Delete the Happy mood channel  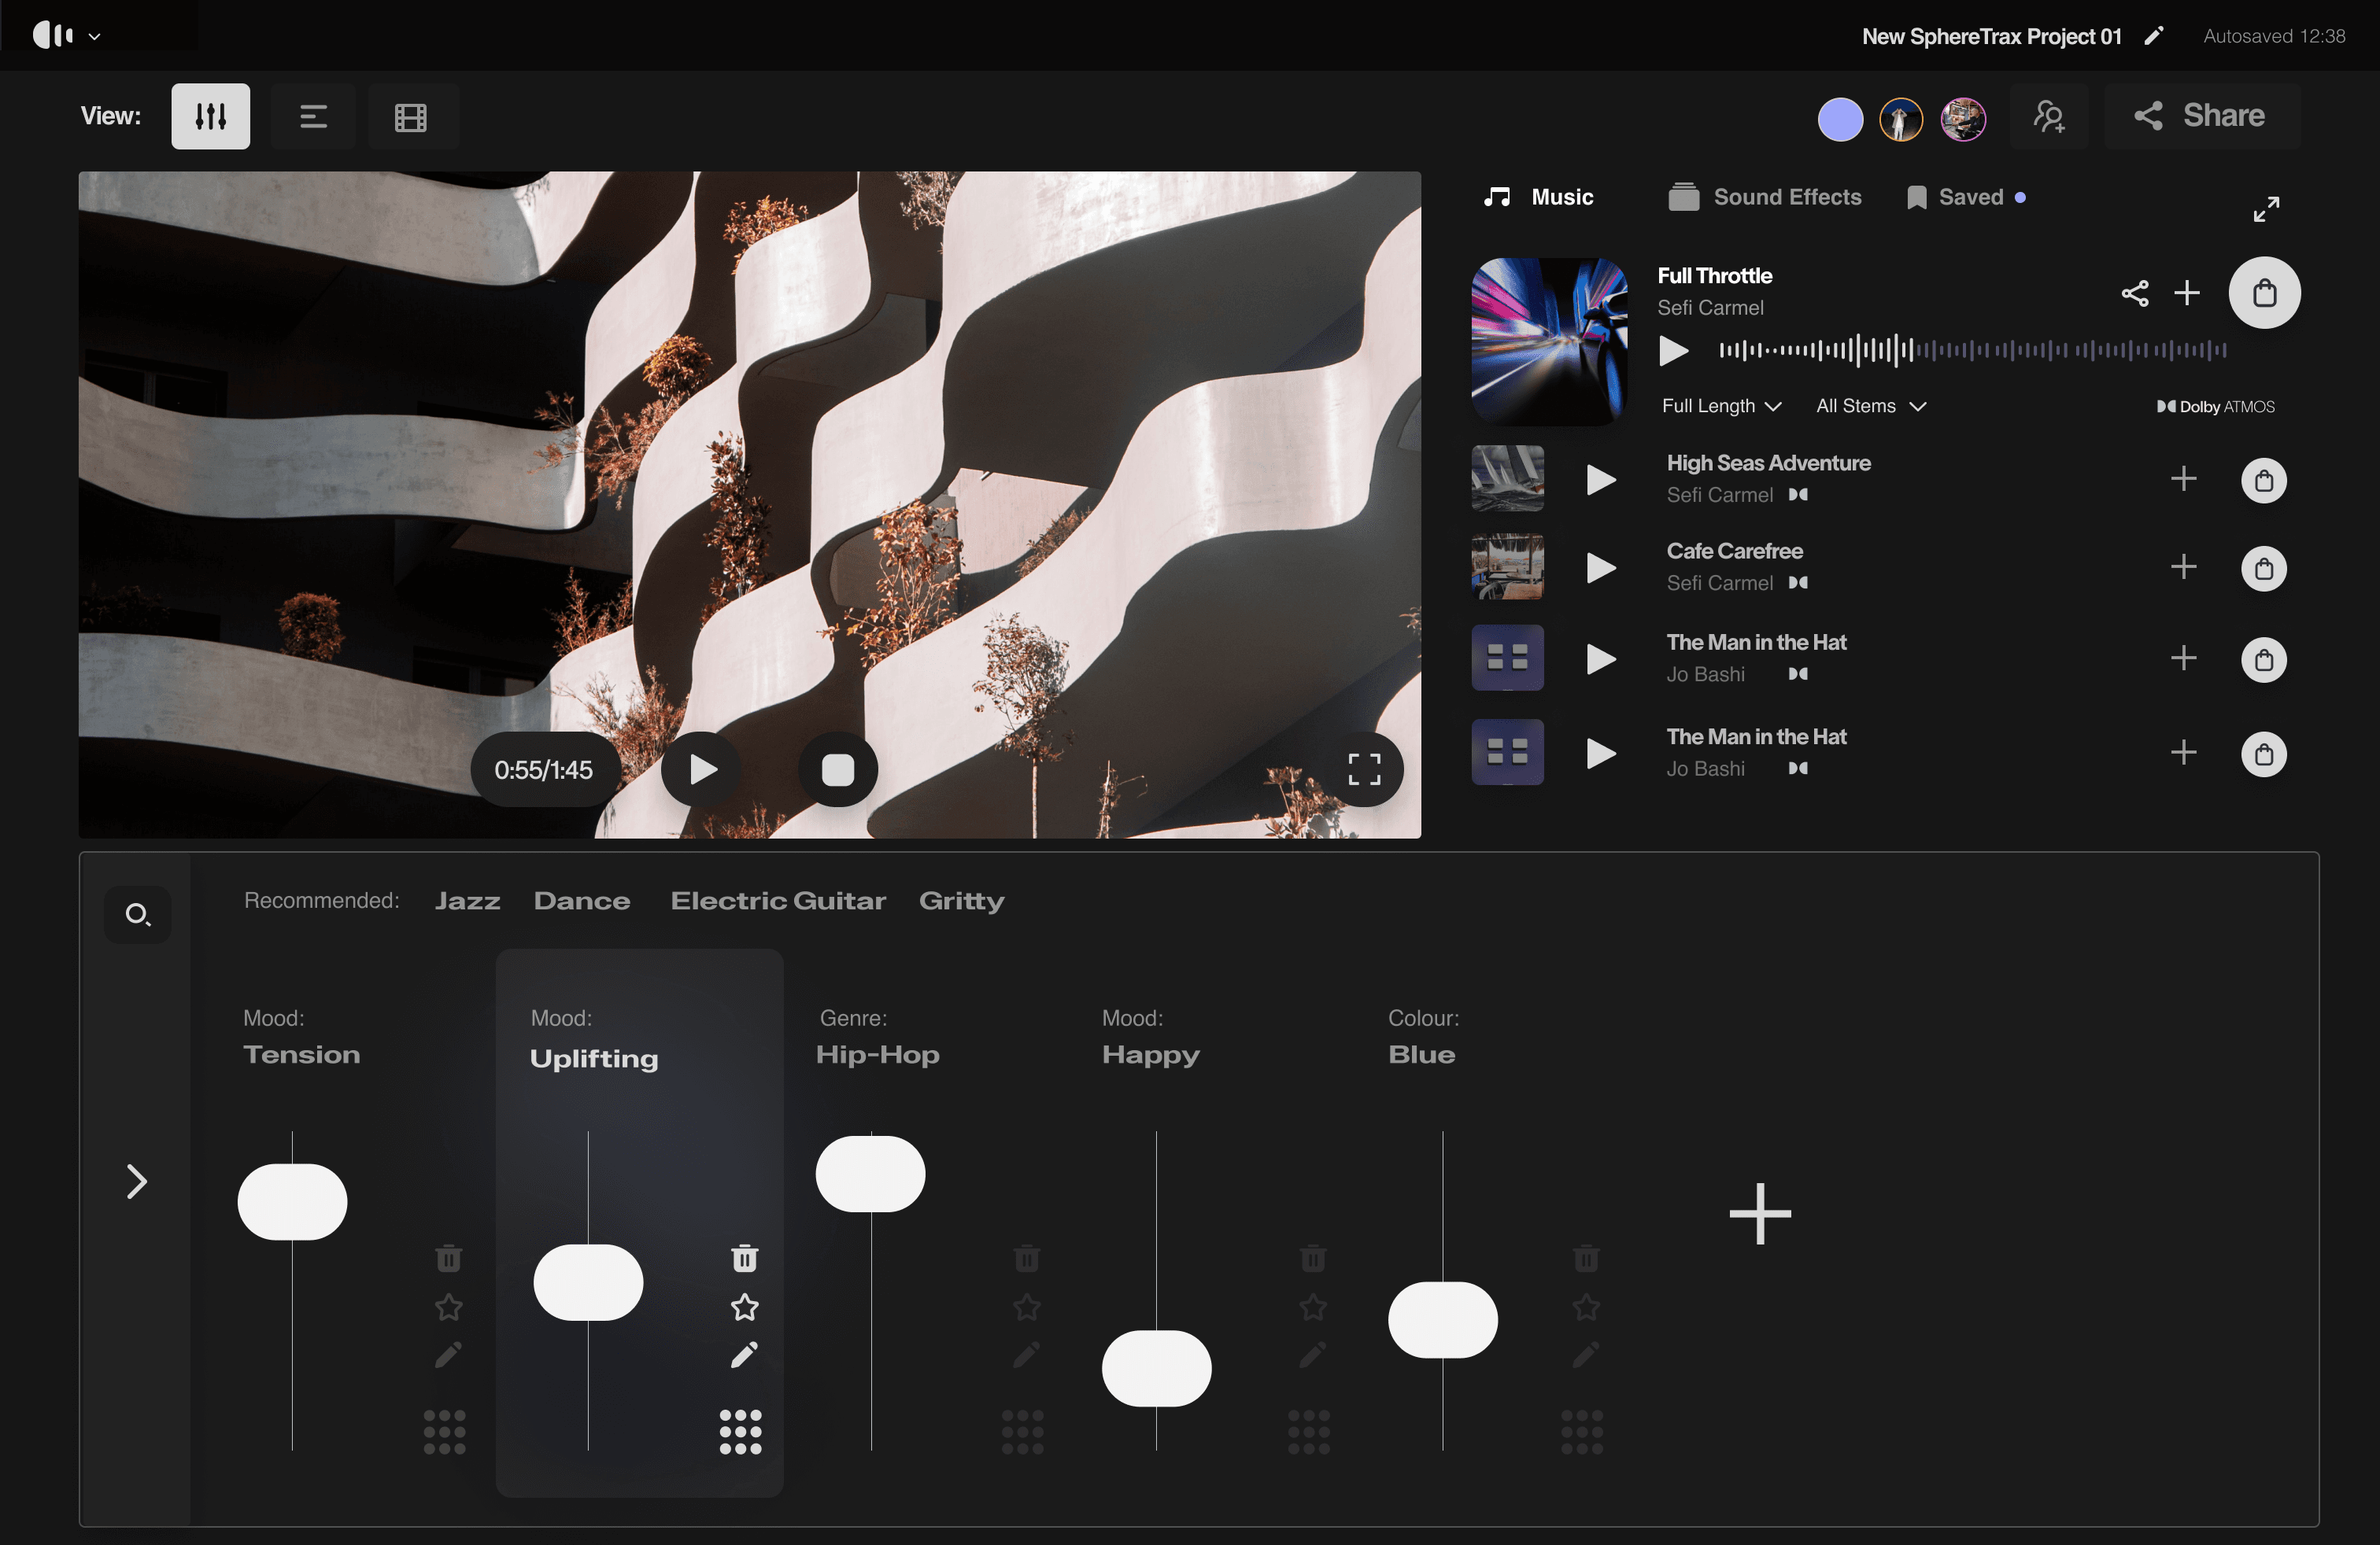(1313, 1258)
